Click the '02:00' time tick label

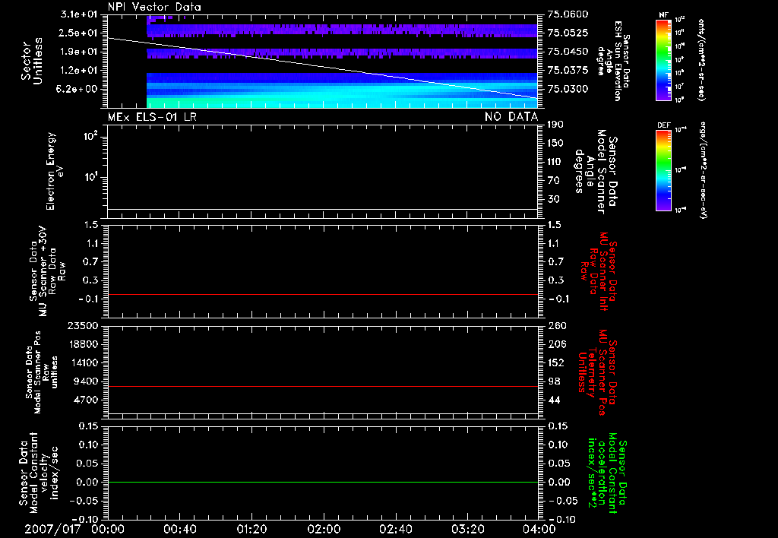[x=324, y=529]
